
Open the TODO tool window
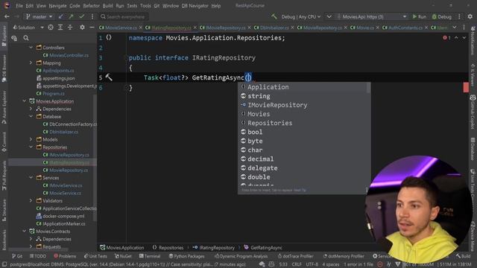38,256
